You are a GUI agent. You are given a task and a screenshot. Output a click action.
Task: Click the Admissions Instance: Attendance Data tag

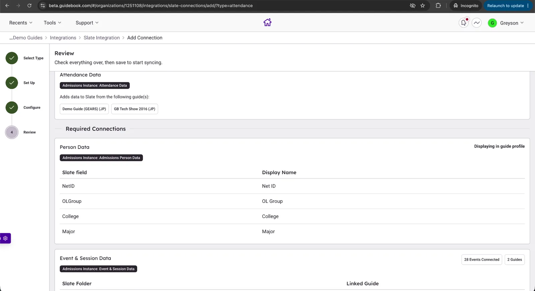(95, 85)
